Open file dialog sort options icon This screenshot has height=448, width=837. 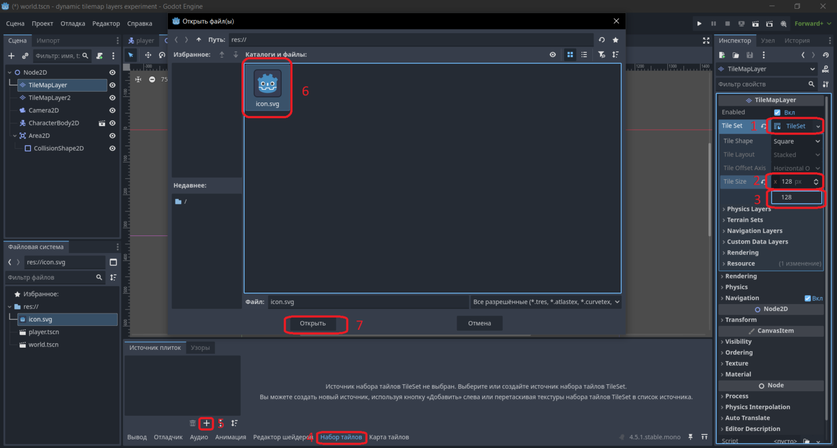click(x=616, y=55)
